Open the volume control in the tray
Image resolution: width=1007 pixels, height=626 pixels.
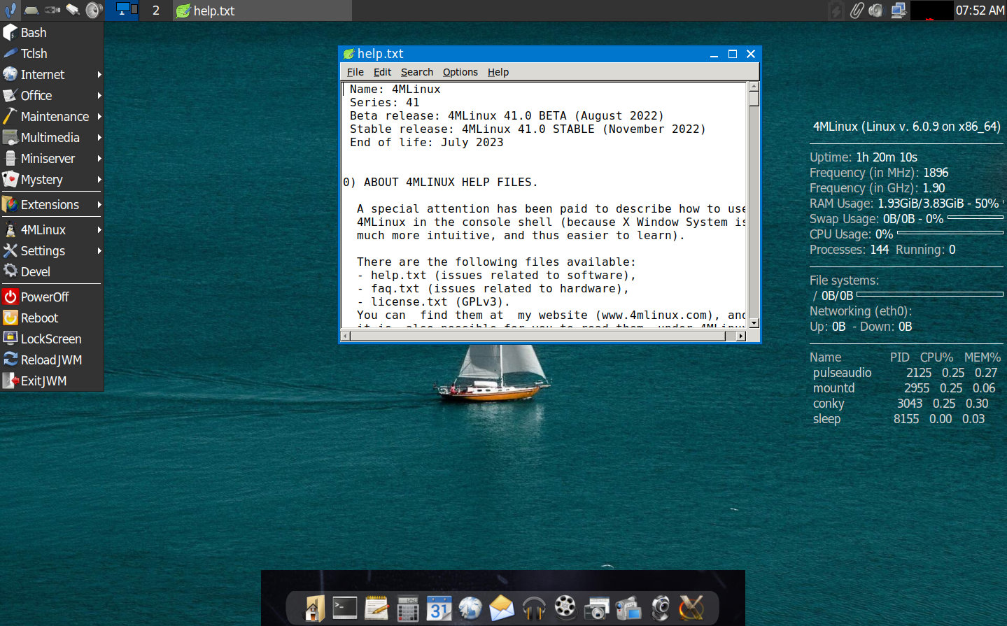point(875,10)
